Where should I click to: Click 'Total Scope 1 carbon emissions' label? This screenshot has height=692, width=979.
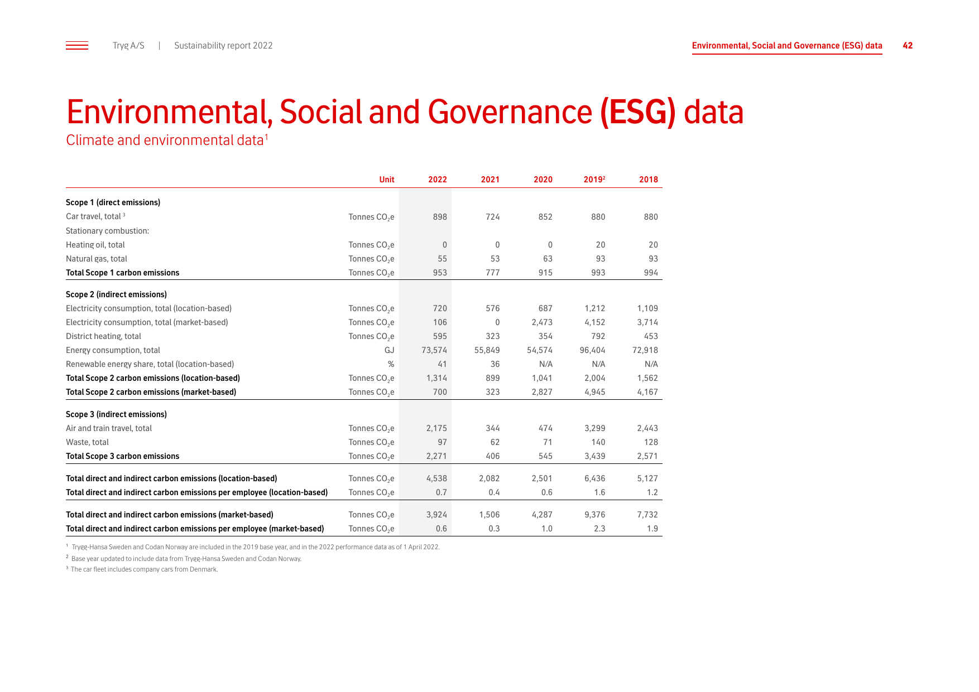coord(123,273)
